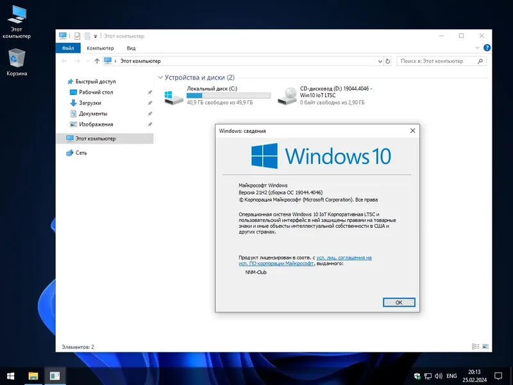Viewport: 513px width, 385px height.
Task: Click the pin icon beside Документы
Action: [x=150, y=114]
